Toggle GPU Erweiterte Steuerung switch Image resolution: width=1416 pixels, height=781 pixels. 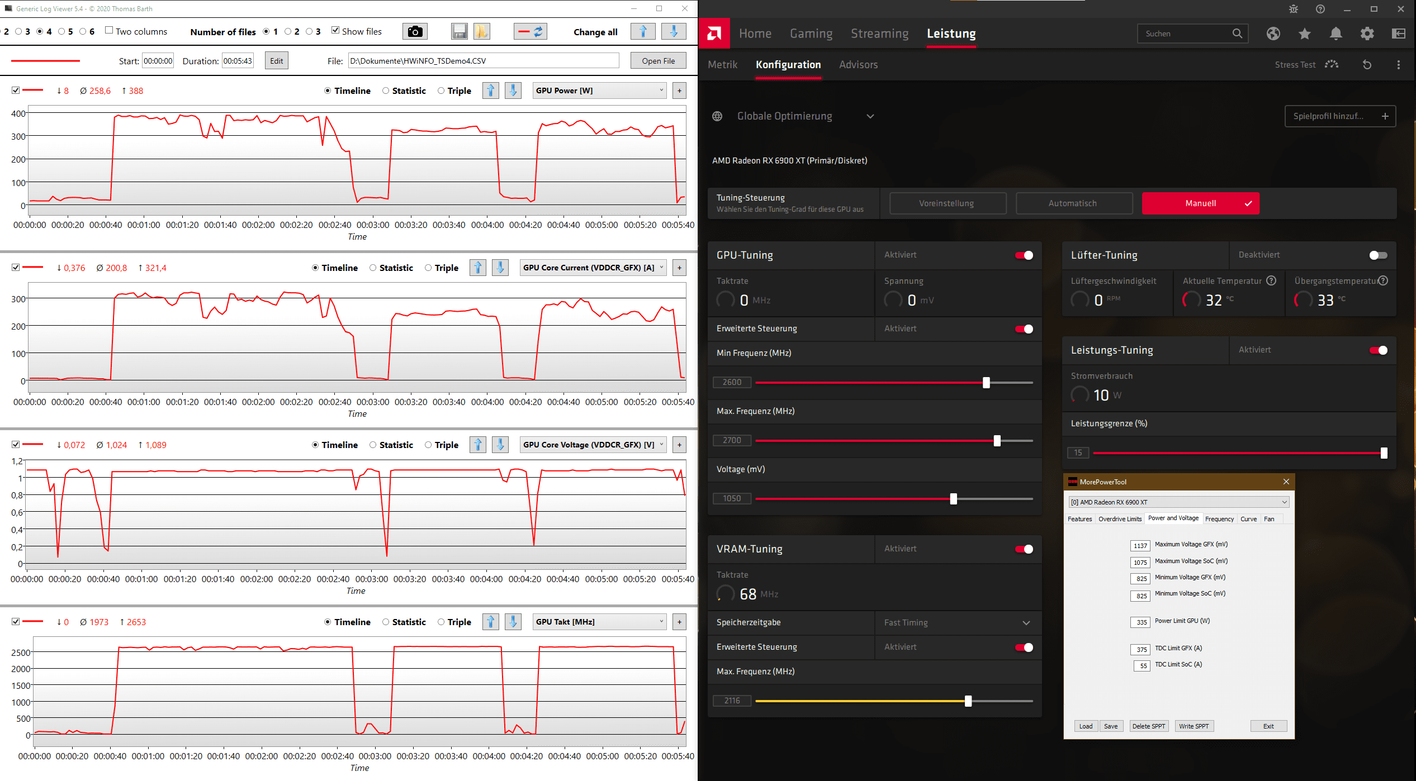[1024, 329]
